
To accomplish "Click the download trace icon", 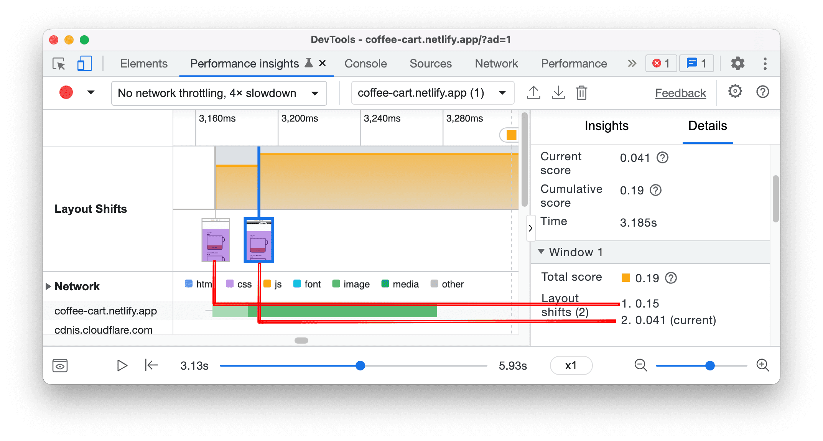I will coord(557,92).
